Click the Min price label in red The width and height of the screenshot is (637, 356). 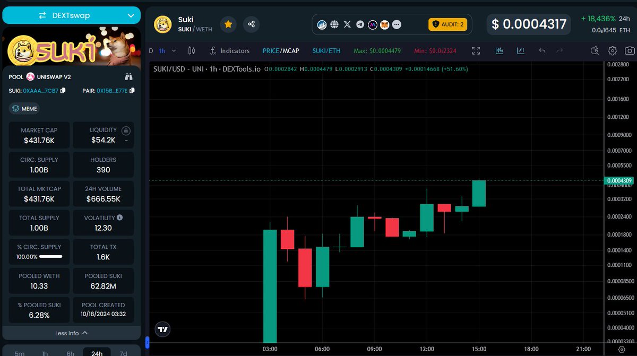435,51
